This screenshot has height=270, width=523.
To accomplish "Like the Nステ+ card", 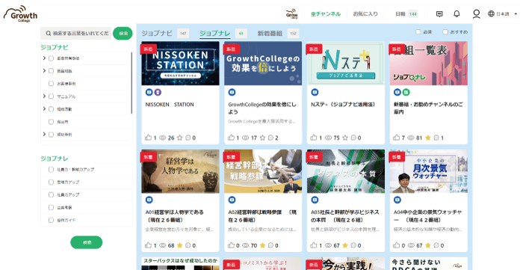I will [314, 138].
